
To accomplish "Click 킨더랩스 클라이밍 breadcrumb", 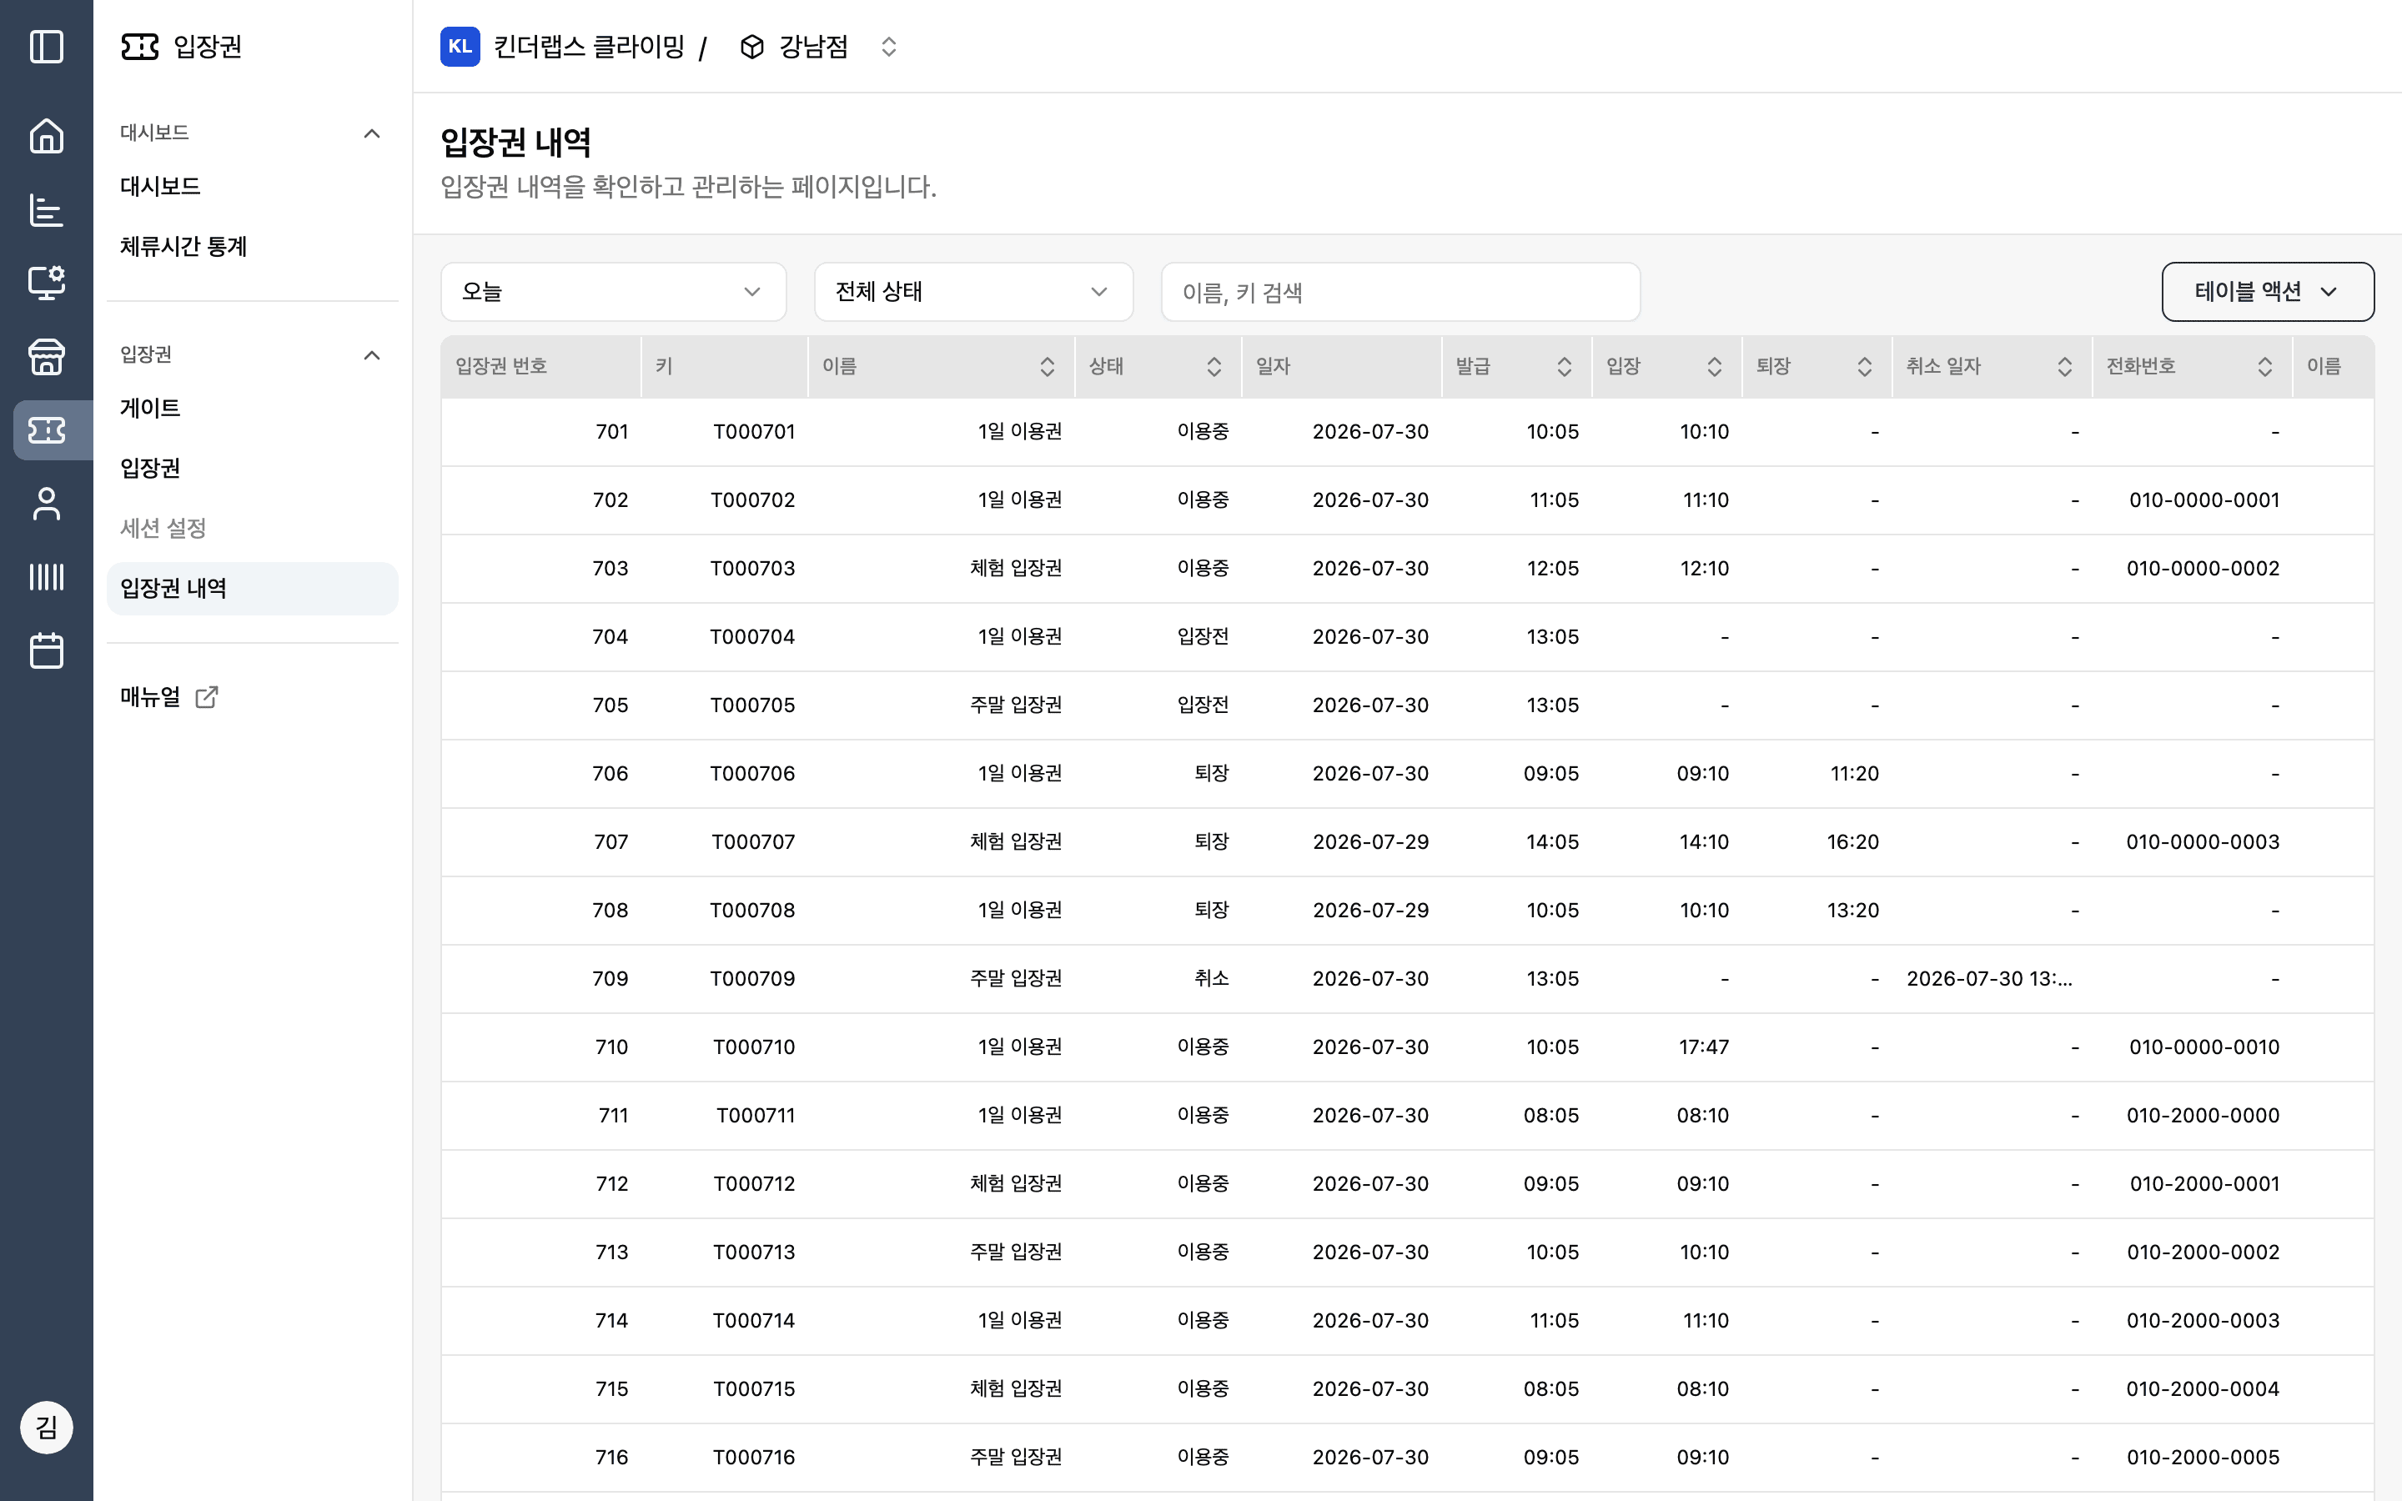I will [x=589, y=47].
